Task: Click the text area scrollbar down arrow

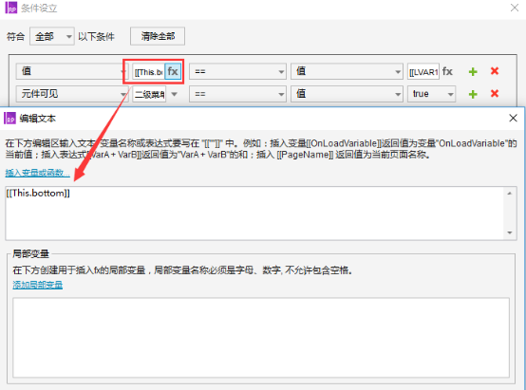Action: coord(510,232)
